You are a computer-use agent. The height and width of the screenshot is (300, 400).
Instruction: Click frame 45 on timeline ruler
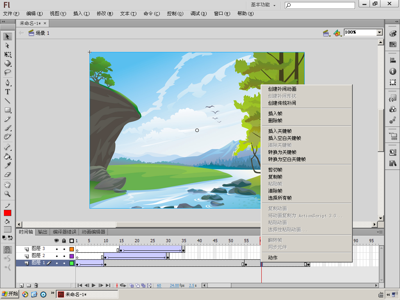pos(215,241)
